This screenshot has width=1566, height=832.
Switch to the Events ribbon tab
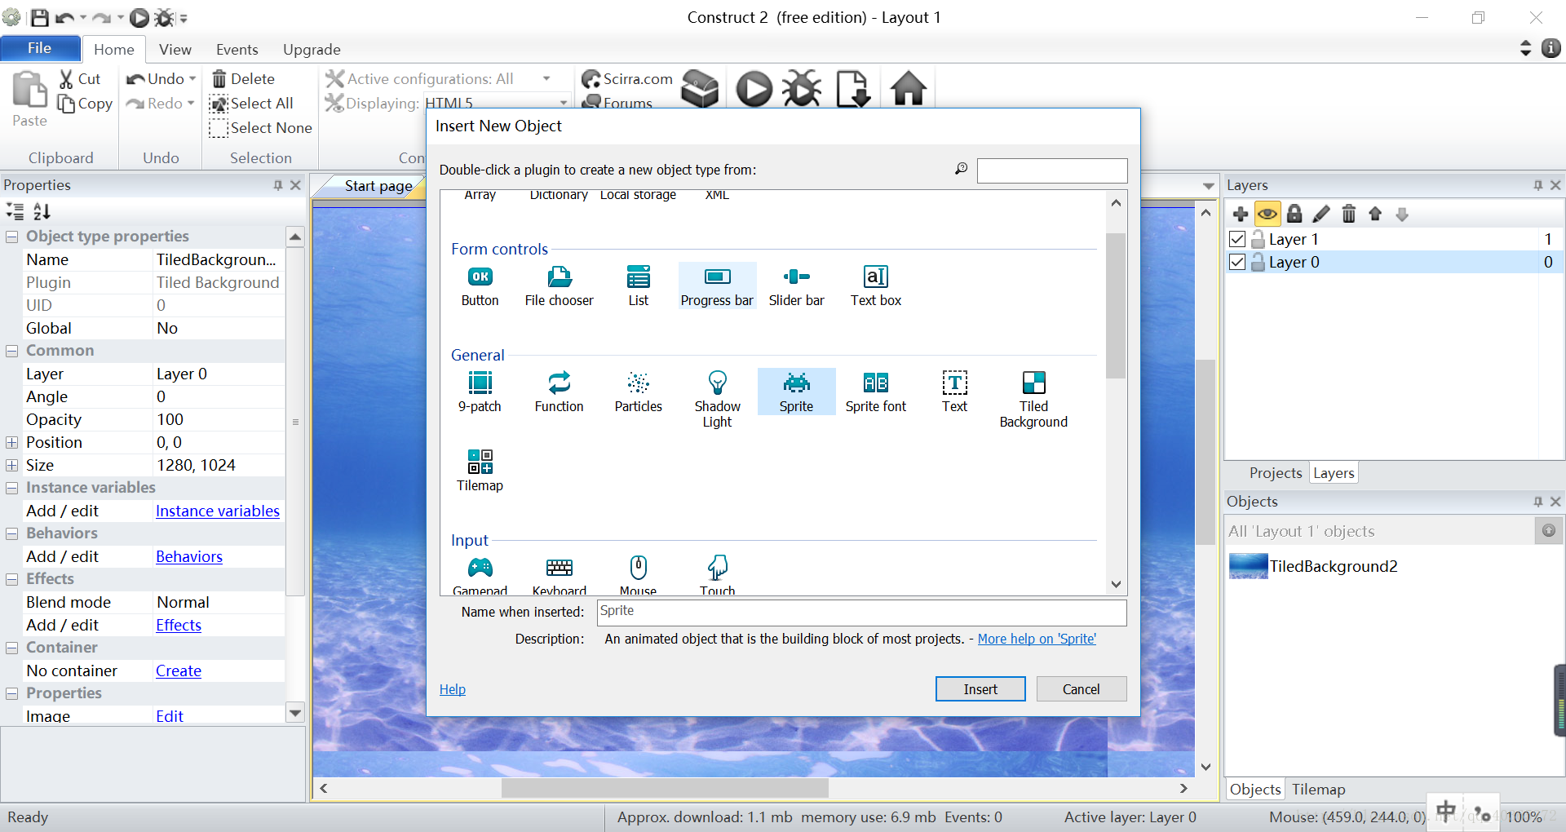point(237,50)
